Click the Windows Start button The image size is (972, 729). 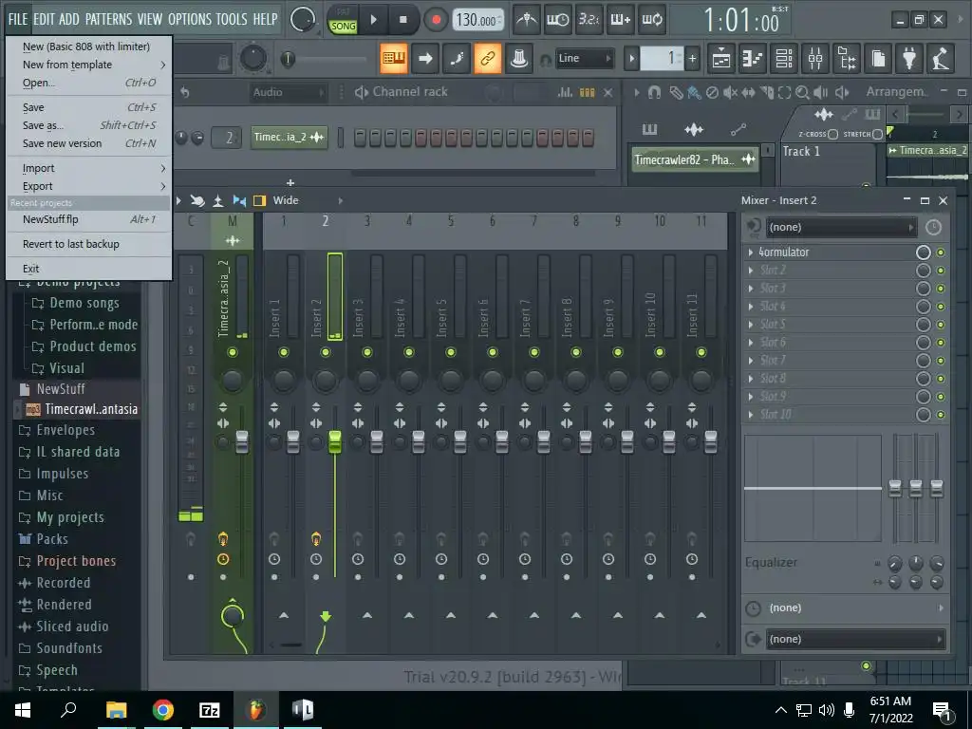click(23, 710)
